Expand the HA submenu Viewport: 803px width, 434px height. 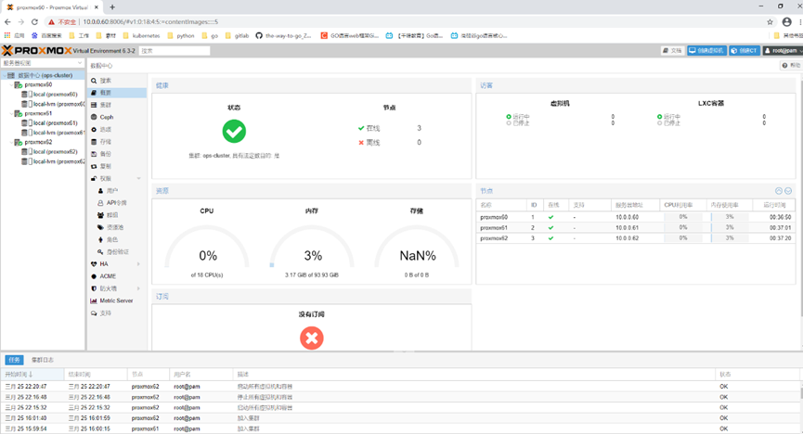138,264
